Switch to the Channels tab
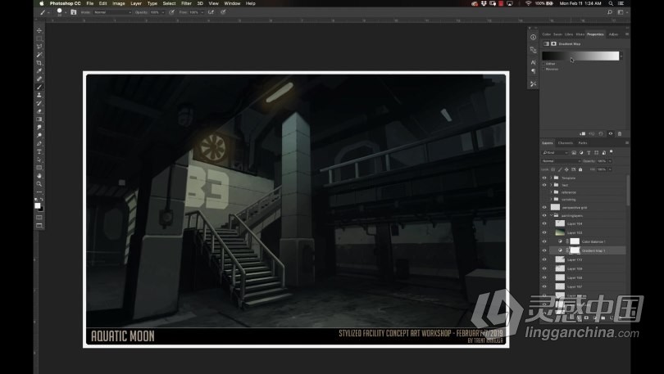The width and height of the screenshot is (664, 374). tap(566, 143)
